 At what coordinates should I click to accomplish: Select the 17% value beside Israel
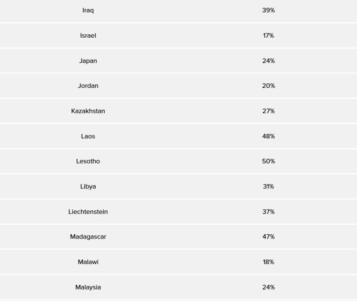coord(268,36)
